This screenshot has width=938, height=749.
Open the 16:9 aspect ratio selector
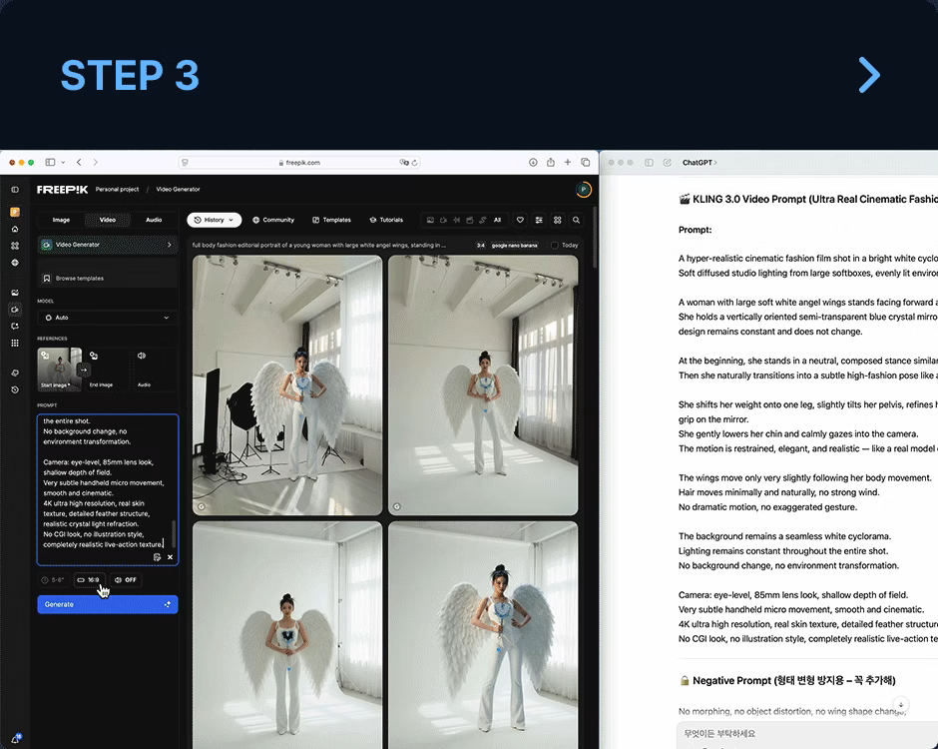tap(89, 579)
